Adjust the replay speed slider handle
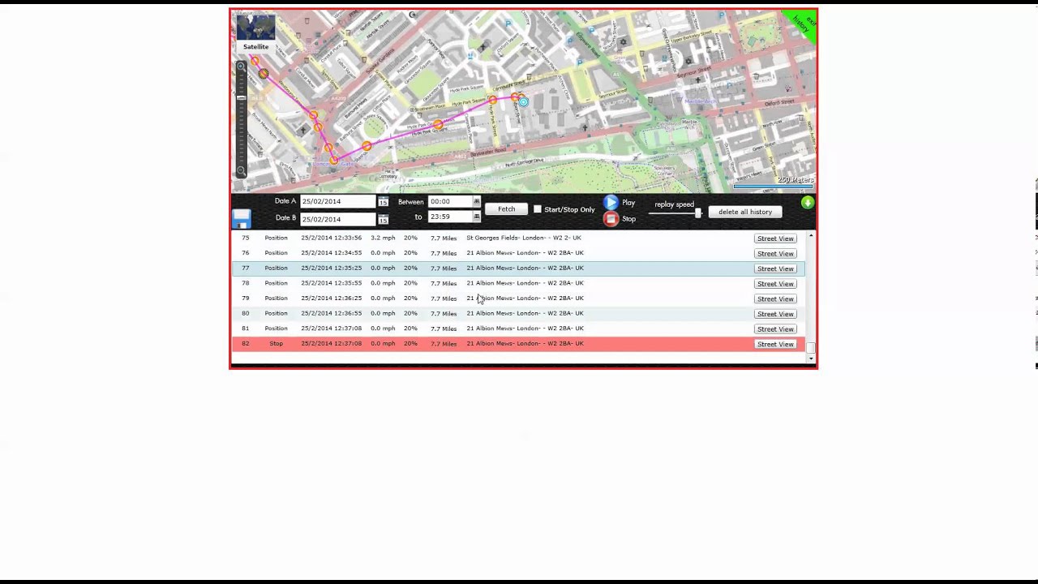This screenshot has height=584, width=1038. click(697, 213)
